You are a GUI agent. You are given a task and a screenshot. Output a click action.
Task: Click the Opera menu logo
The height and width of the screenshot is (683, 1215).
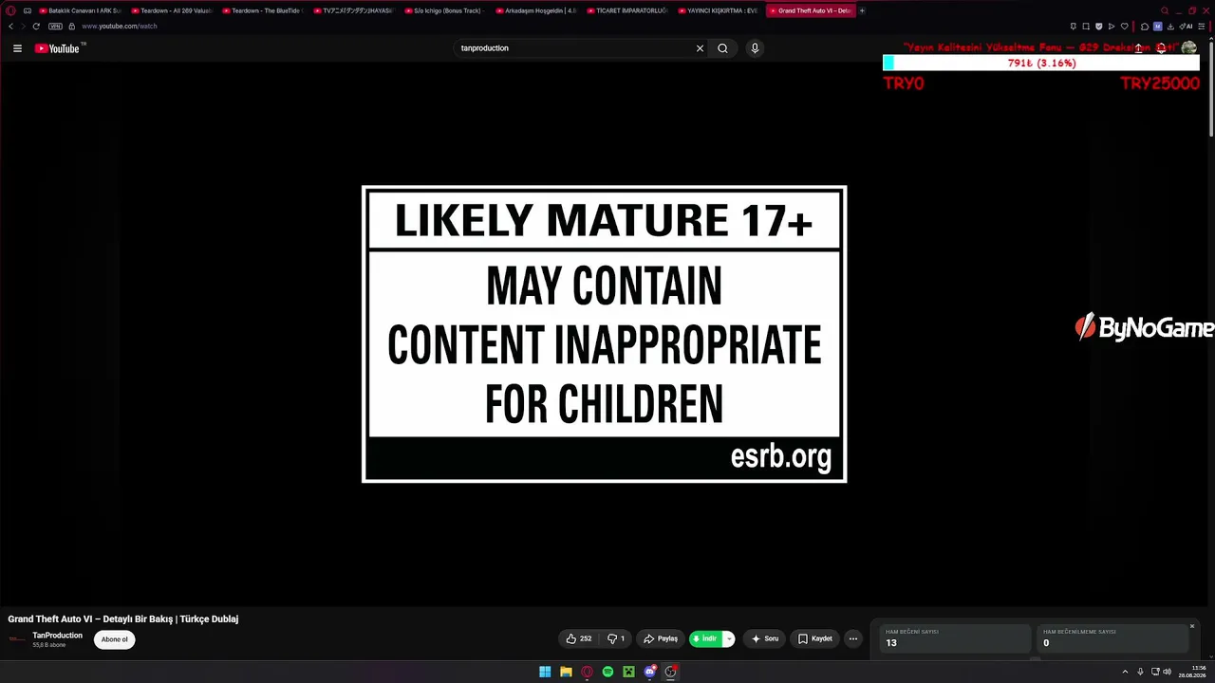pos(10,10)
